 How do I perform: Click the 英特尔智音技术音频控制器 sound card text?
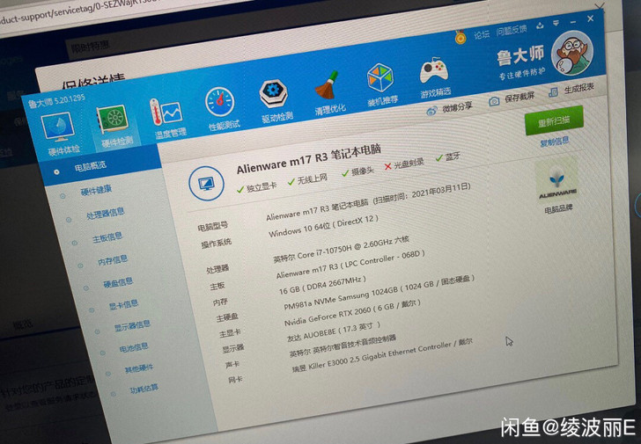(x=343, y=346)
